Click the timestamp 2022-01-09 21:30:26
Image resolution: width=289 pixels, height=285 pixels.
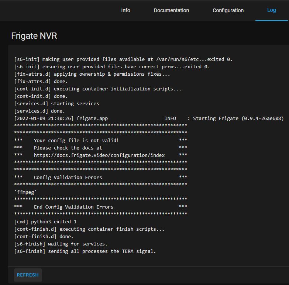point(44,119)
